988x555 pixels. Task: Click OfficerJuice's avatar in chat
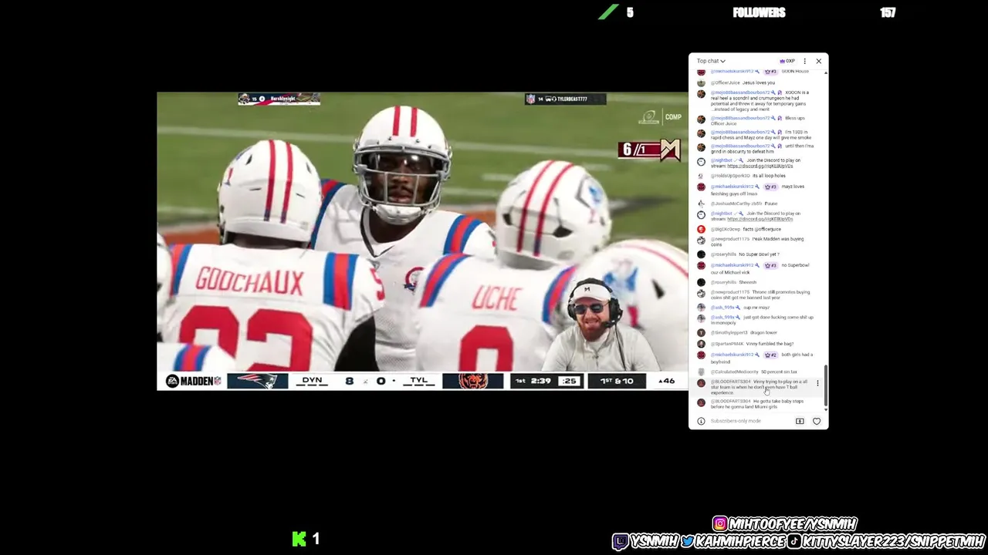point(701,82)
